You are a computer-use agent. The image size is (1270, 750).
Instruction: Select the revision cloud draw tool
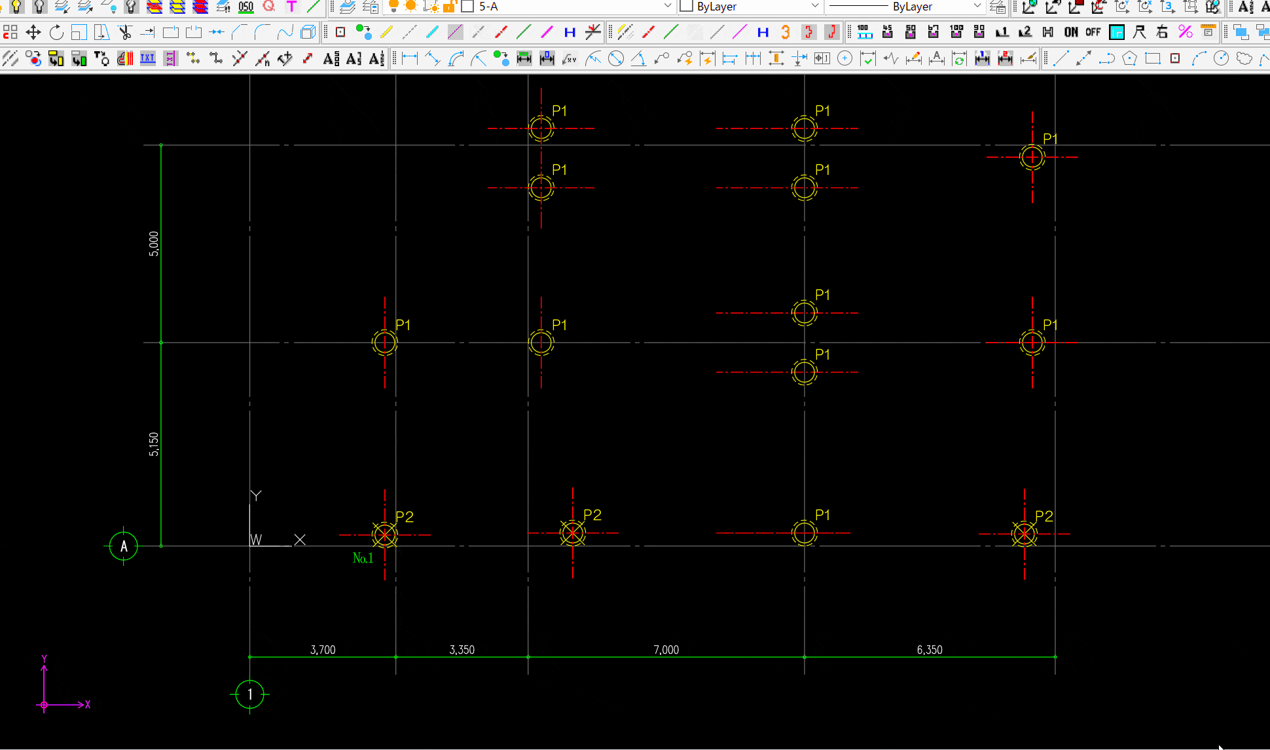tap(1244, 58)
